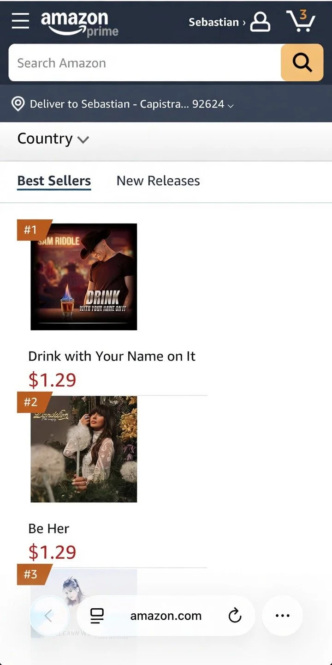Viewport: 332px width, 665px height.
Task: Open the hamburger navigation menu
Action: [x=20, y=21]
